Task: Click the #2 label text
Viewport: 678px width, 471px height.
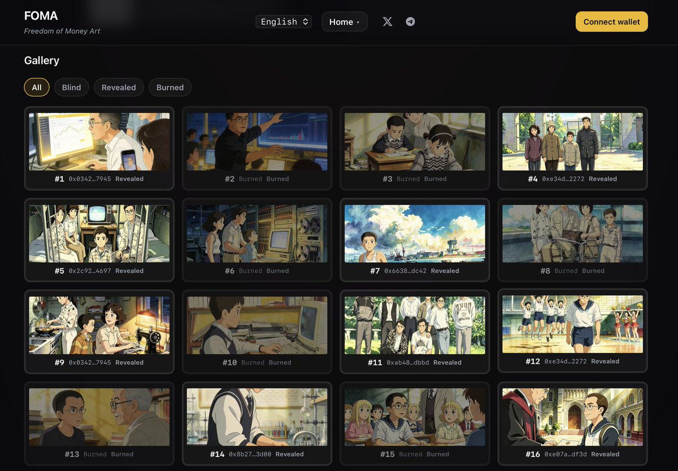Action: pyautogui.click(x=229, y=179)
